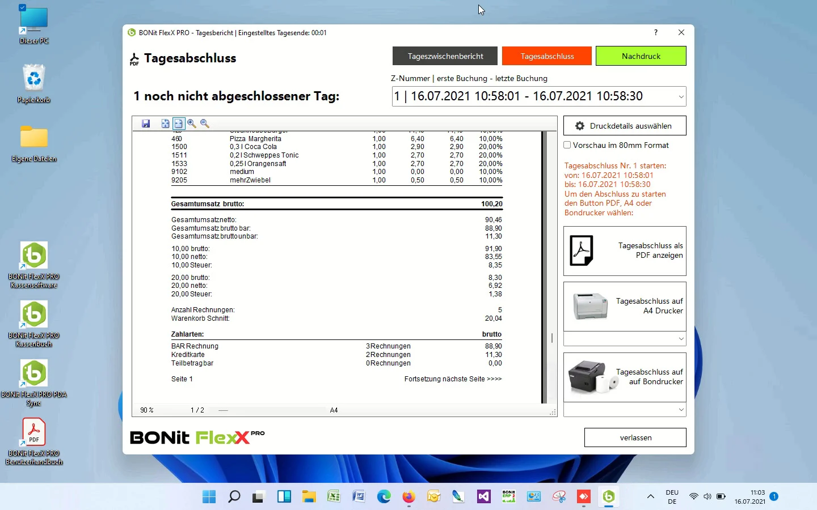Click the report preview vertical scrollbar
817x510 pixels.
551,338
